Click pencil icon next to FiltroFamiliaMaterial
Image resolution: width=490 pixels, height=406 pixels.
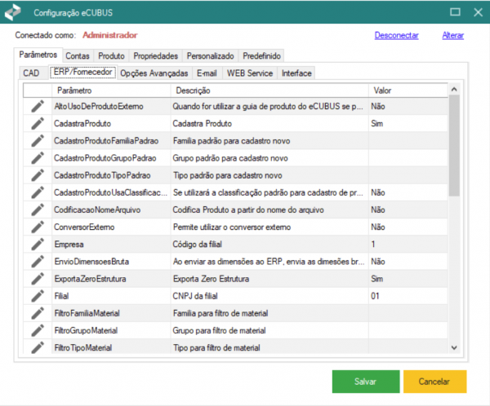[38, 313]
